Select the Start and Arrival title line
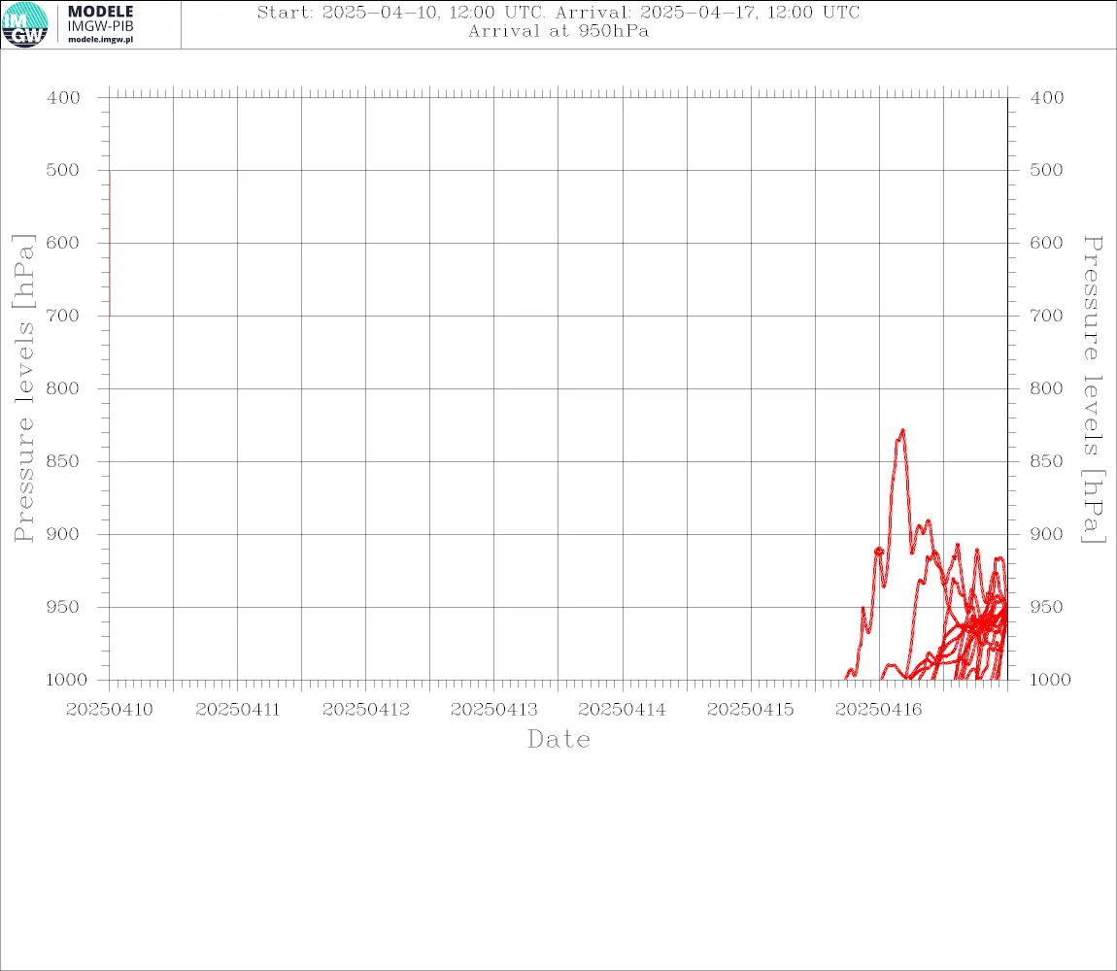Image resolution: width=1117 pixels, height=971 pixels. (x=558, y=12)
